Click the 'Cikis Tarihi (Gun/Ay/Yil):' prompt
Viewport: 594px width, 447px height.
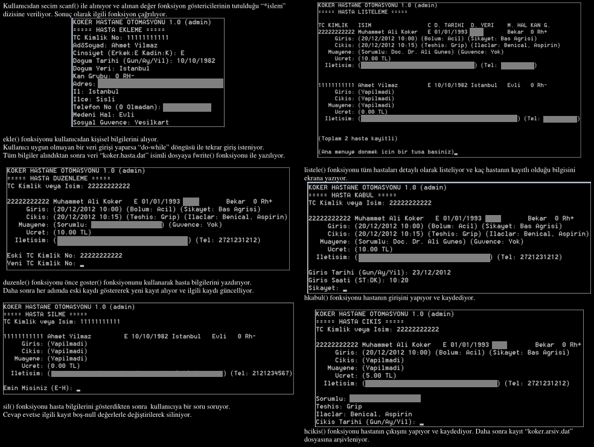click(x=366, y=422)
